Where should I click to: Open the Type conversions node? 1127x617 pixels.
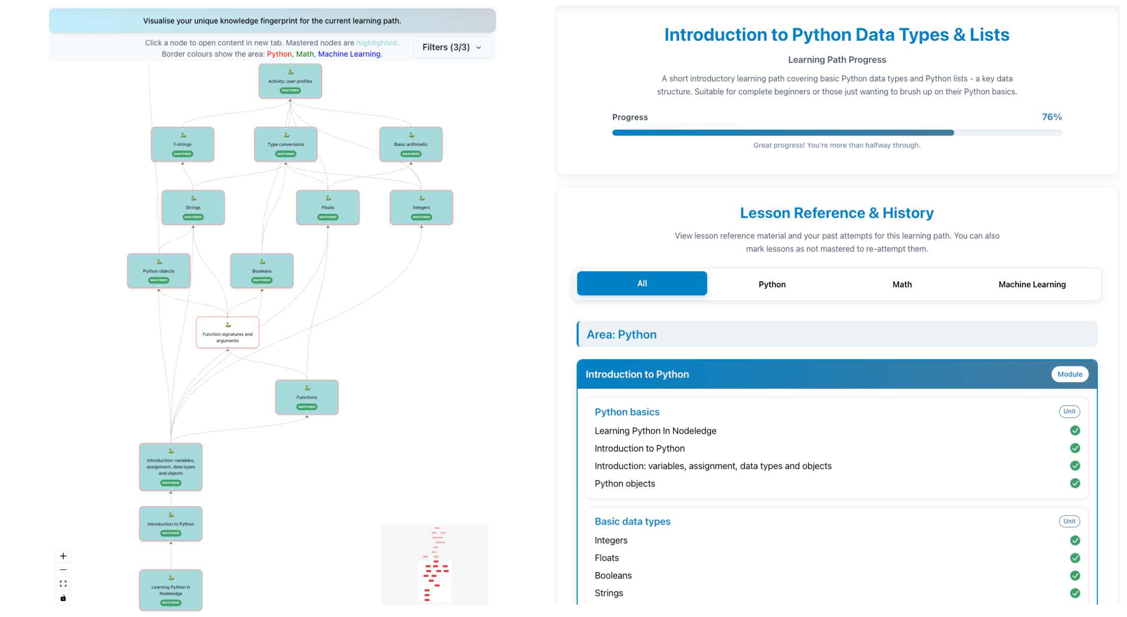[x=286, y=144]
